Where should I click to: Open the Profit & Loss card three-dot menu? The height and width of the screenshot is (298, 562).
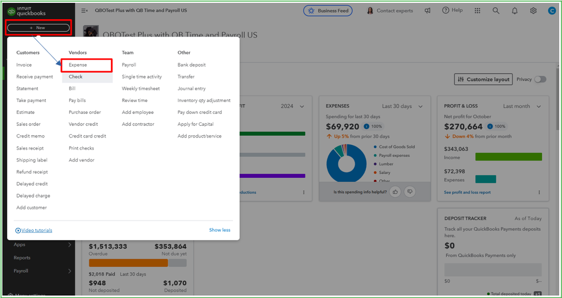(539, 192)
